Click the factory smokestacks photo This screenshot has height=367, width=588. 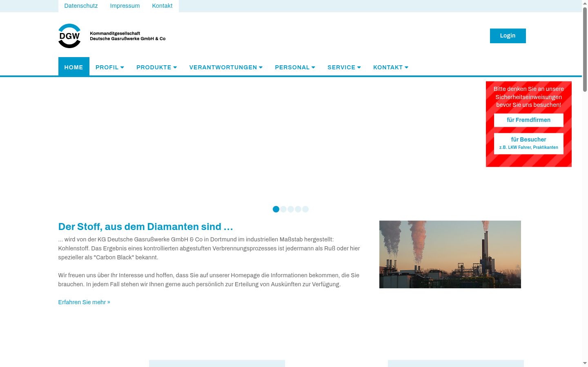[x=450, y=254]
